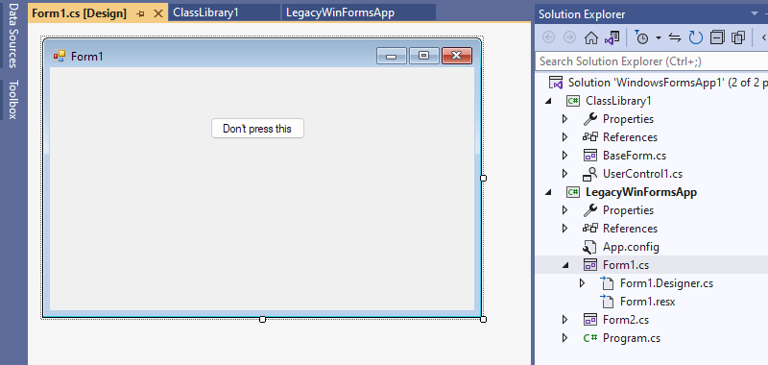The height and width of the screenshot is (365, 768).
Task: Expand the Form1.Designer.cs node
Action: coord(582,283)
